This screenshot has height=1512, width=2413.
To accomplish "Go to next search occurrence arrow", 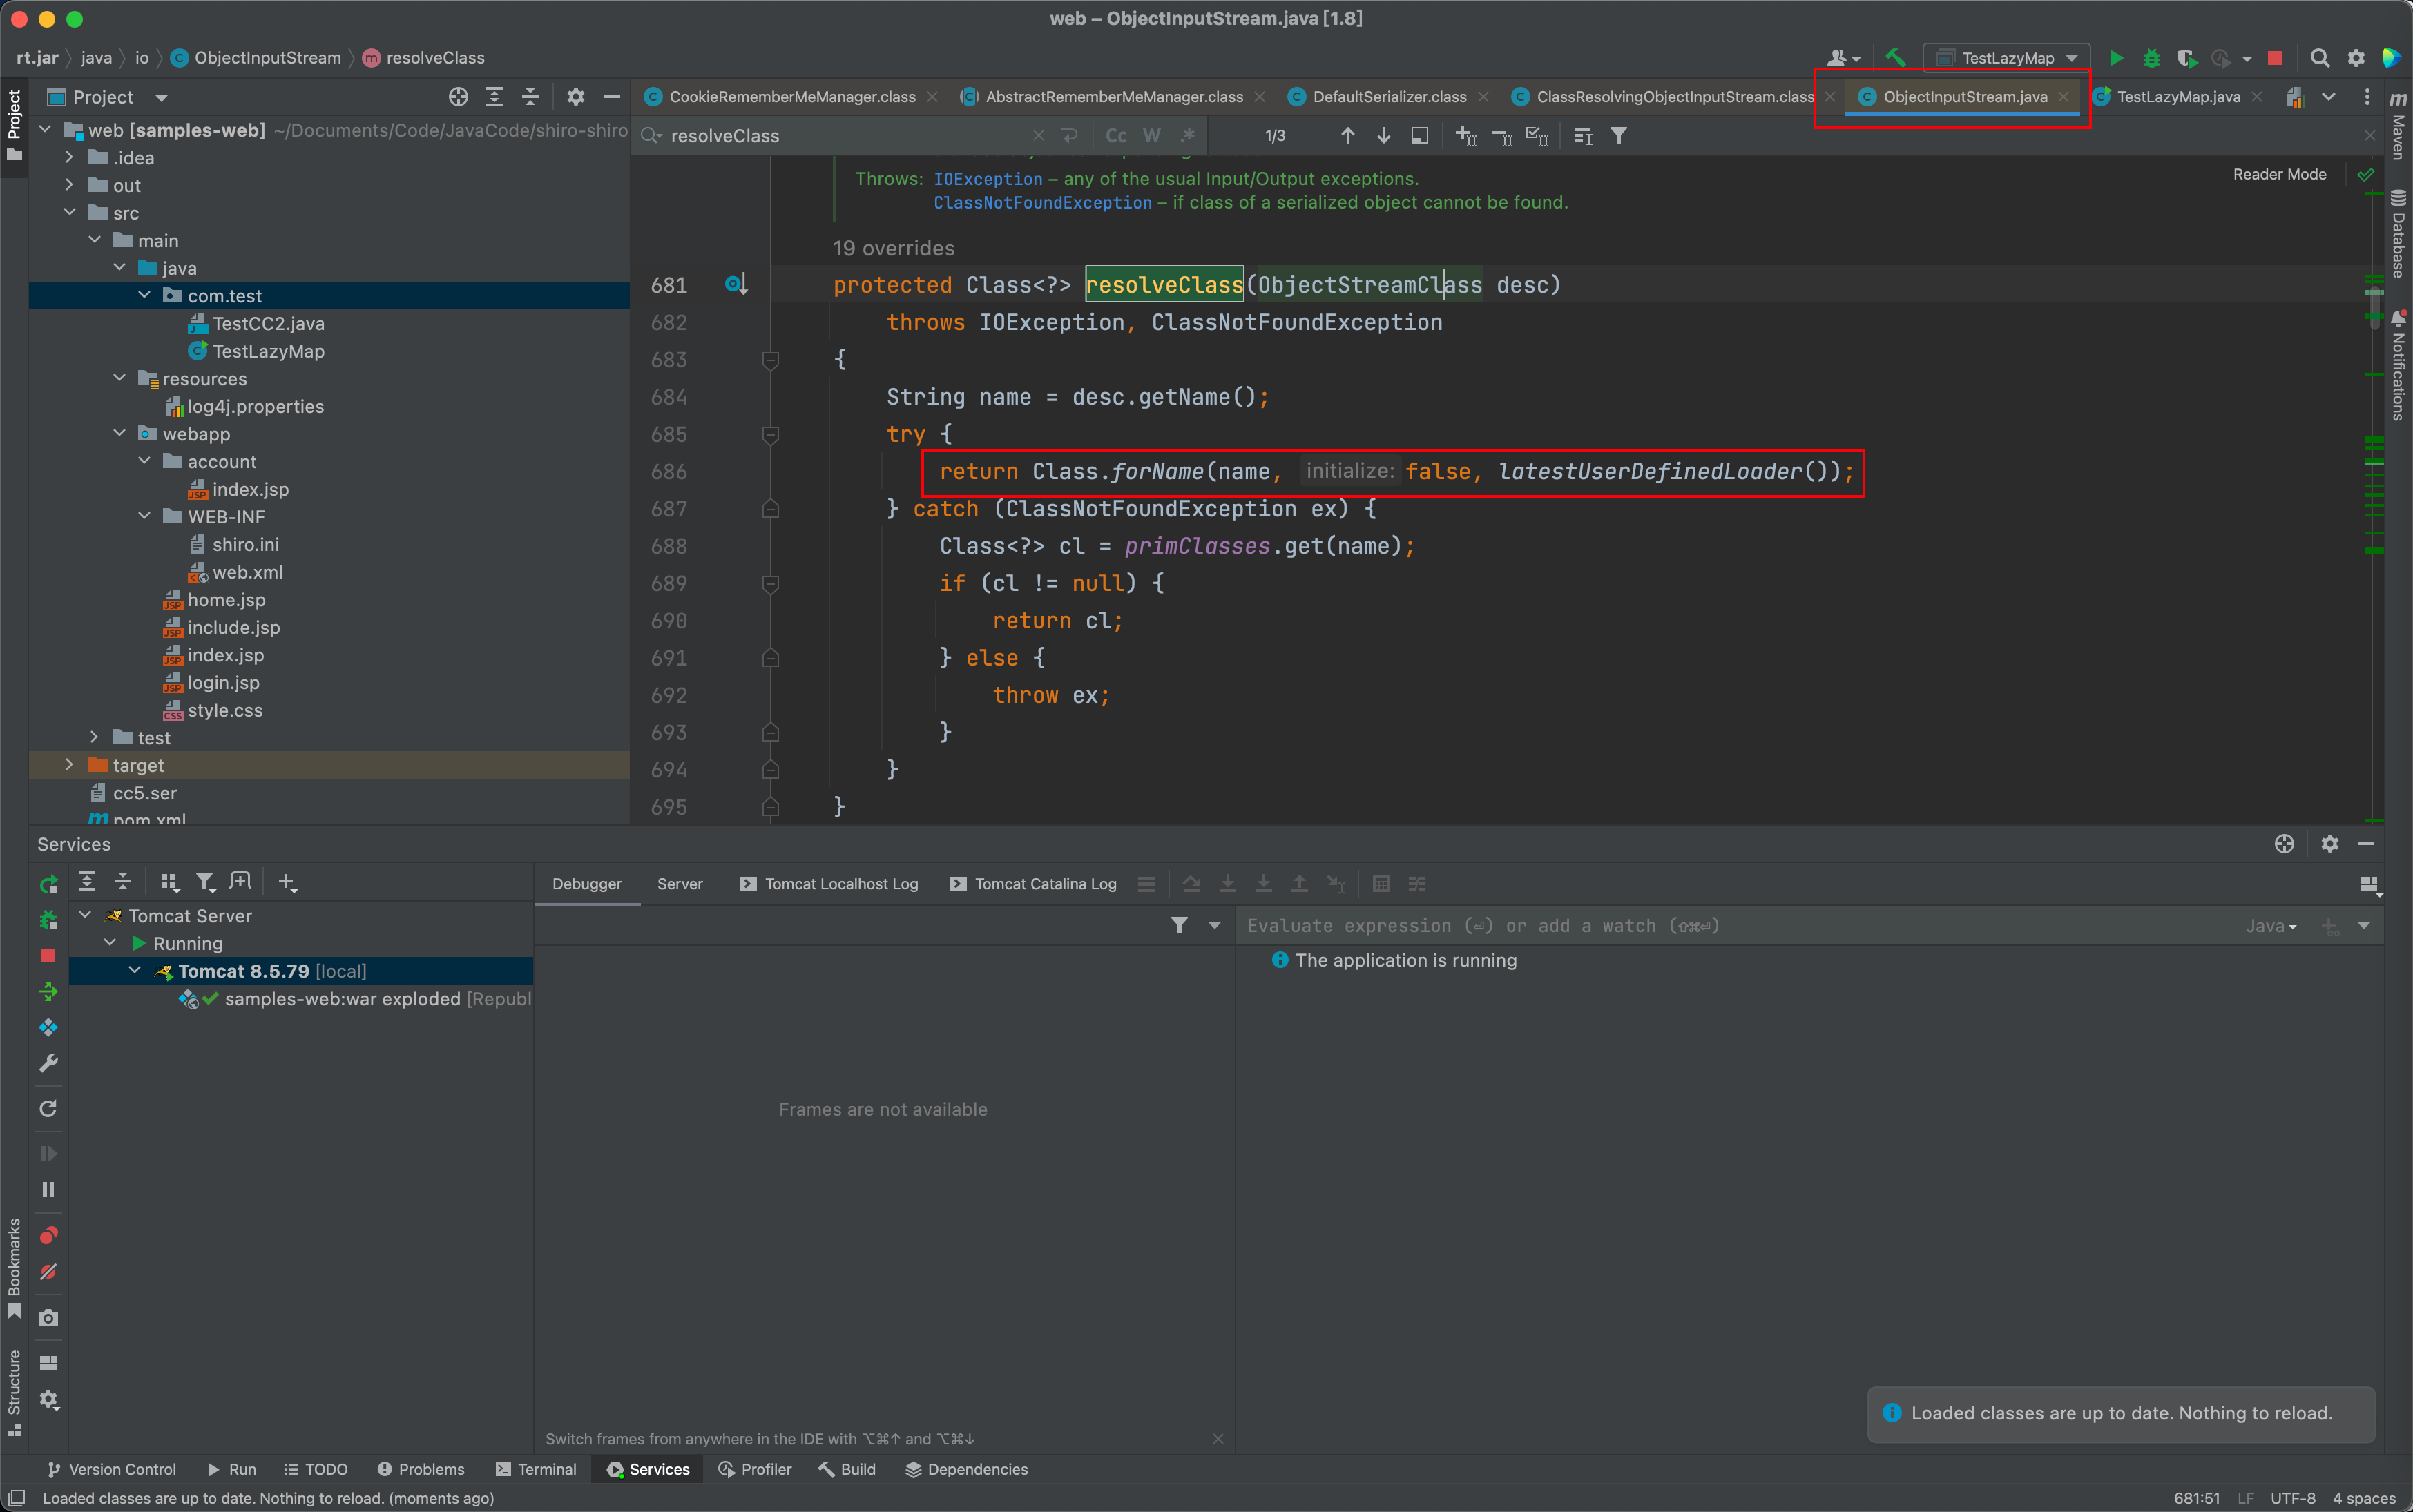I will [x=1383, y=135].
